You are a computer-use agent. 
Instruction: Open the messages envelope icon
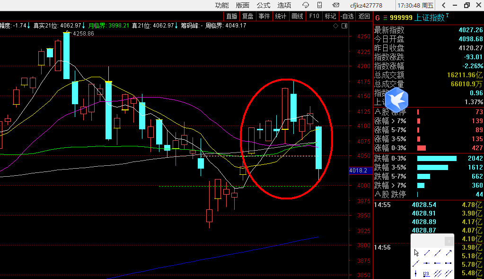pyautogui.click(x=335, y=5)
